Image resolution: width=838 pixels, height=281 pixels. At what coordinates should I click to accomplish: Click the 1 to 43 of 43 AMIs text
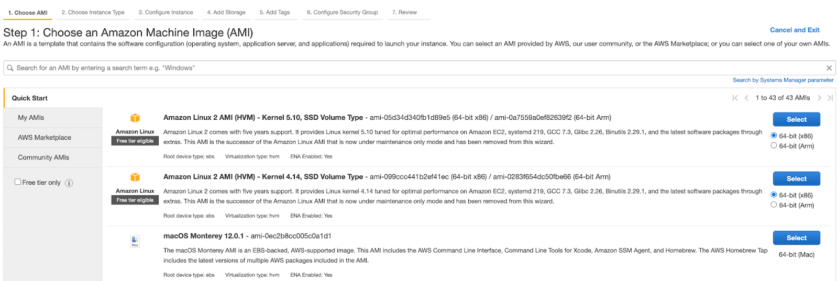click(x=782, y=98)
